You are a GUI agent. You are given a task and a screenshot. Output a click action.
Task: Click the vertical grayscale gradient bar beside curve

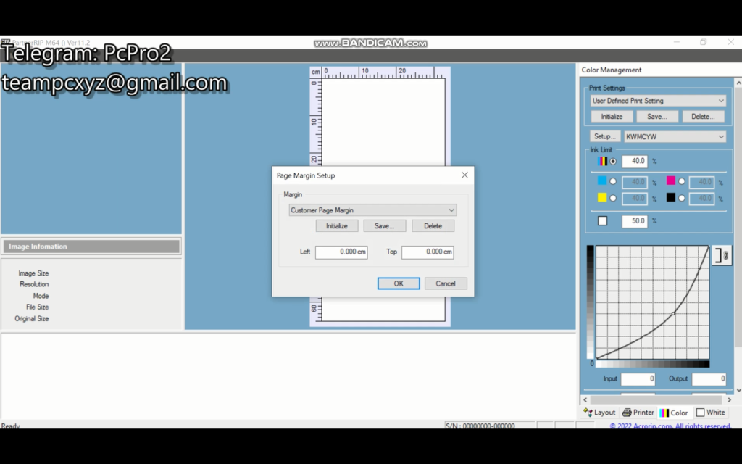[590, 302]
